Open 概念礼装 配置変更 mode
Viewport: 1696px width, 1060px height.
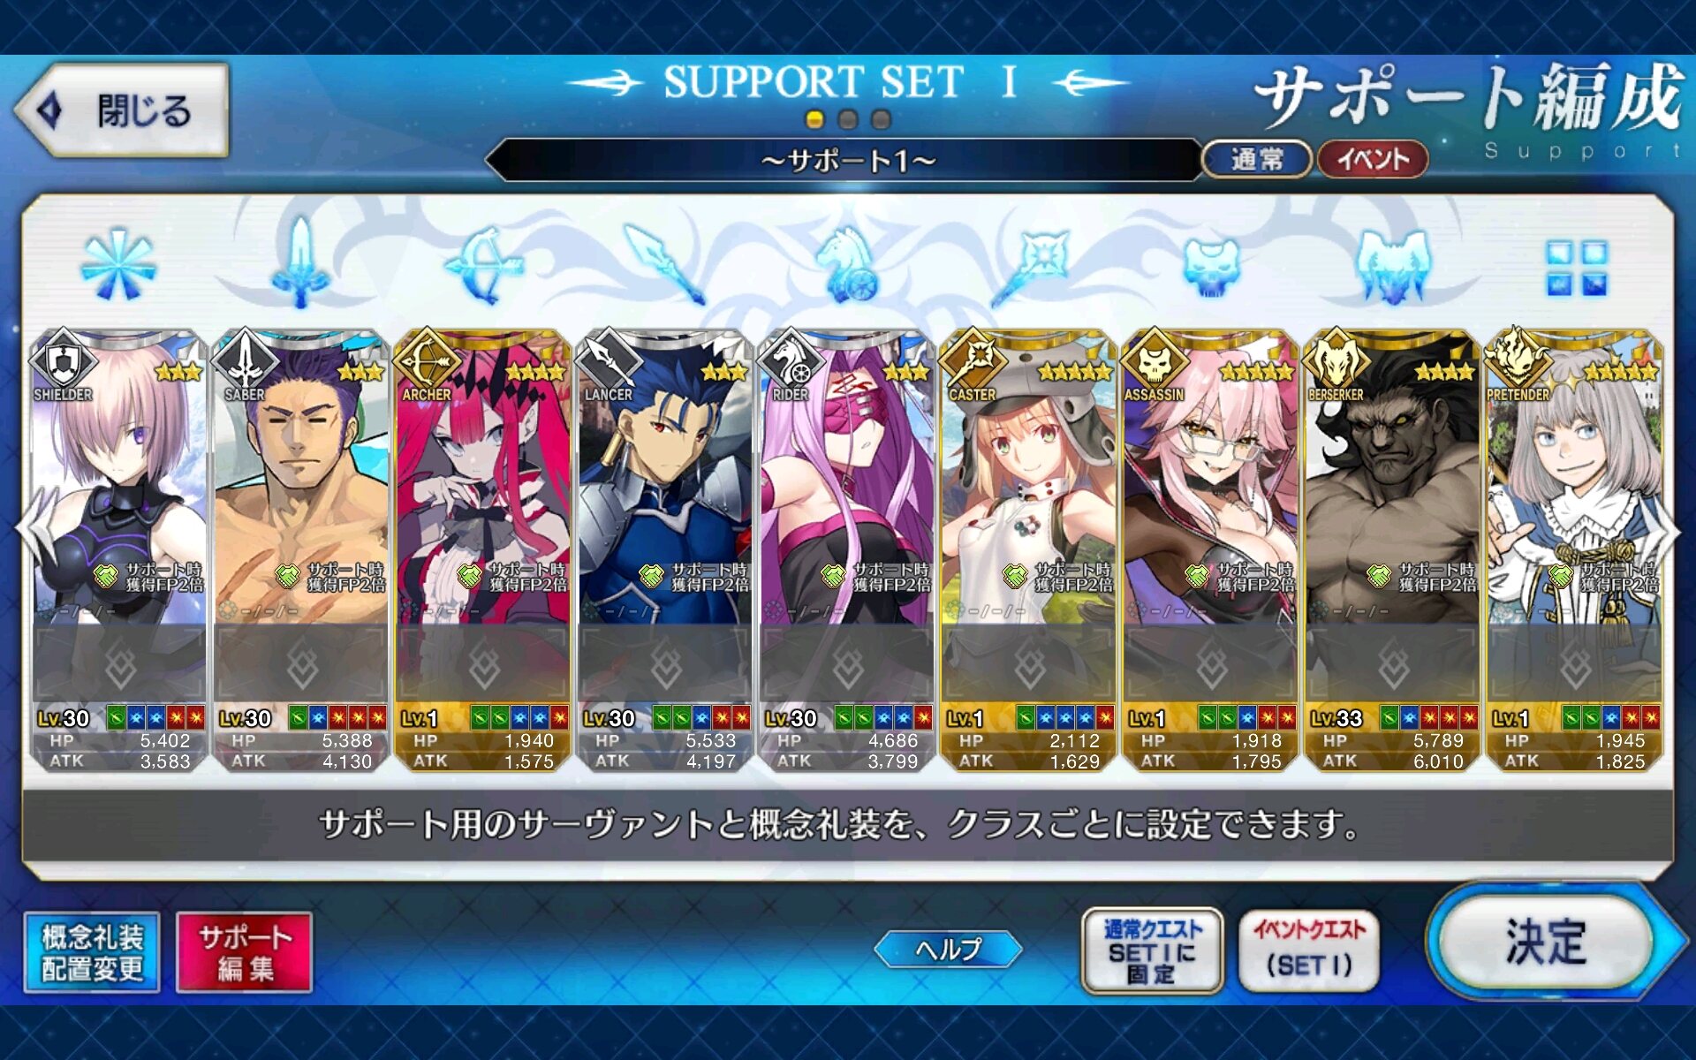point(92,952)
